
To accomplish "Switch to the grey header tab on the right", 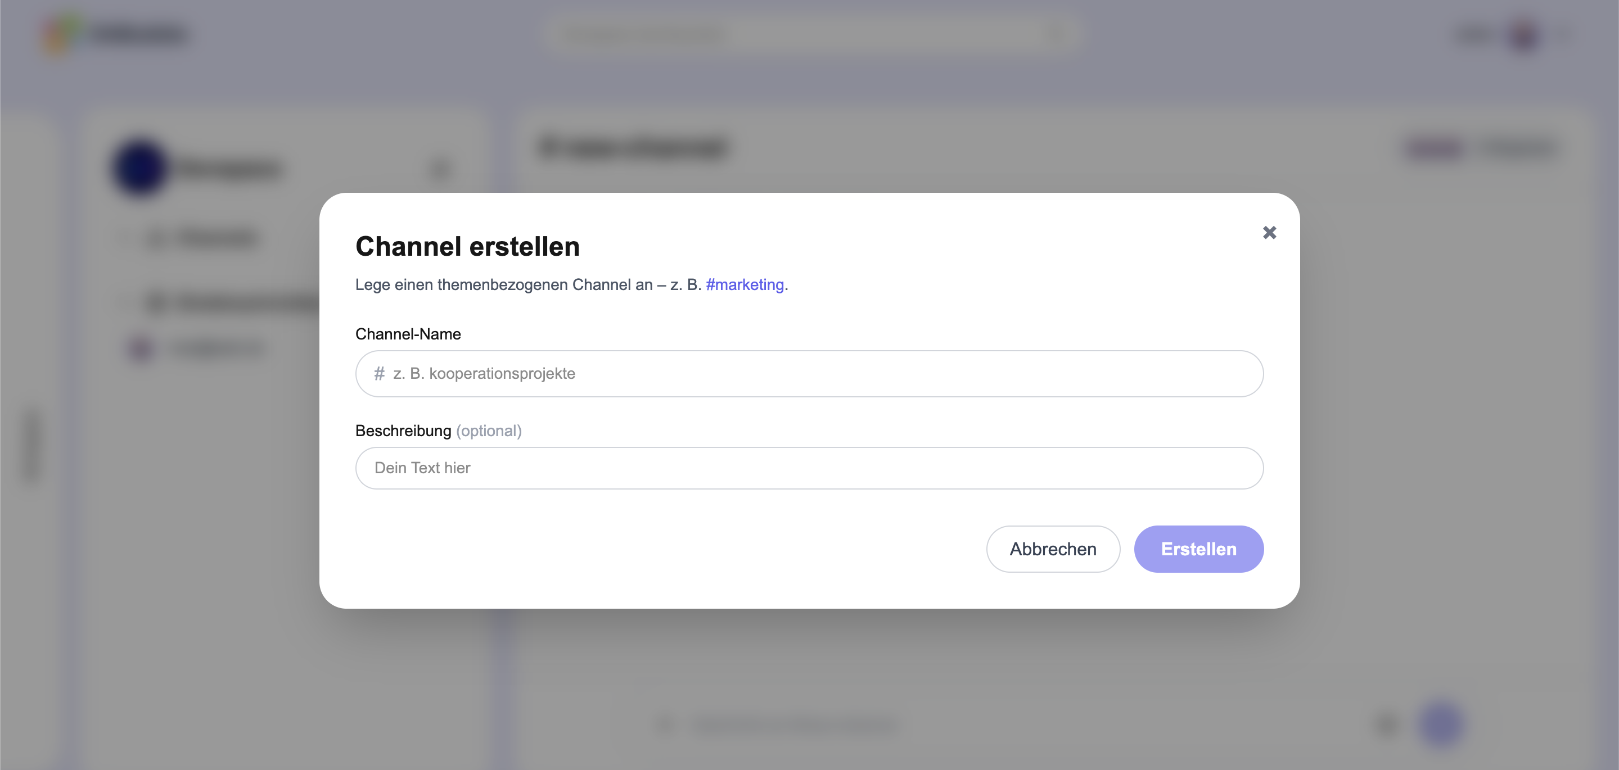I will (1518, 148).
